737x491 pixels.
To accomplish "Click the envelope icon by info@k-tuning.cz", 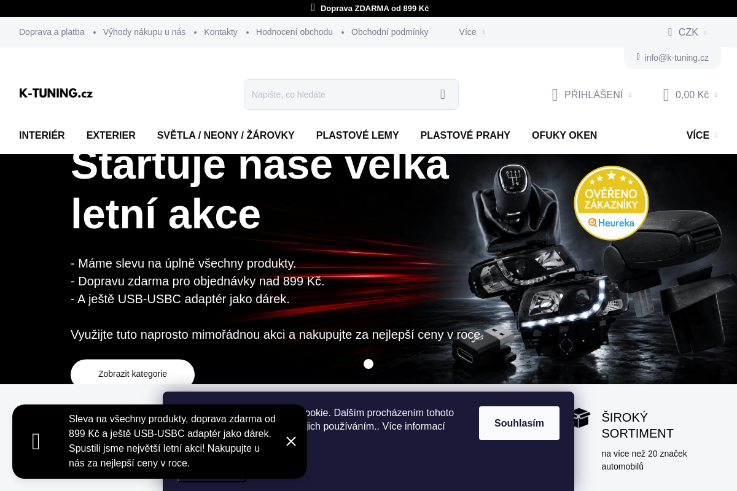I will [638, 57].
